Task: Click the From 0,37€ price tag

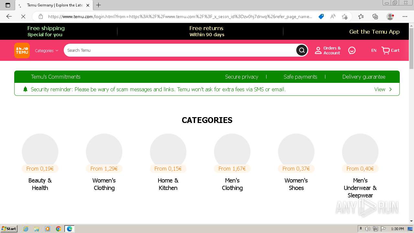Action: (x=296, y=169)
